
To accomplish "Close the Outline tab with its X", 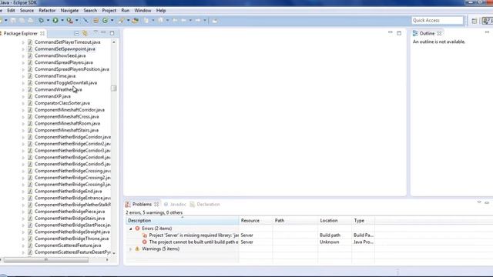I will (439, 33).
